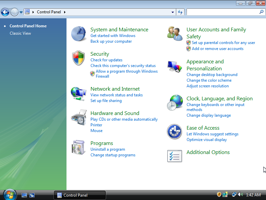Open the Ease of Access icon
Screen dimensions: 266x200
(x=175, y=132)
